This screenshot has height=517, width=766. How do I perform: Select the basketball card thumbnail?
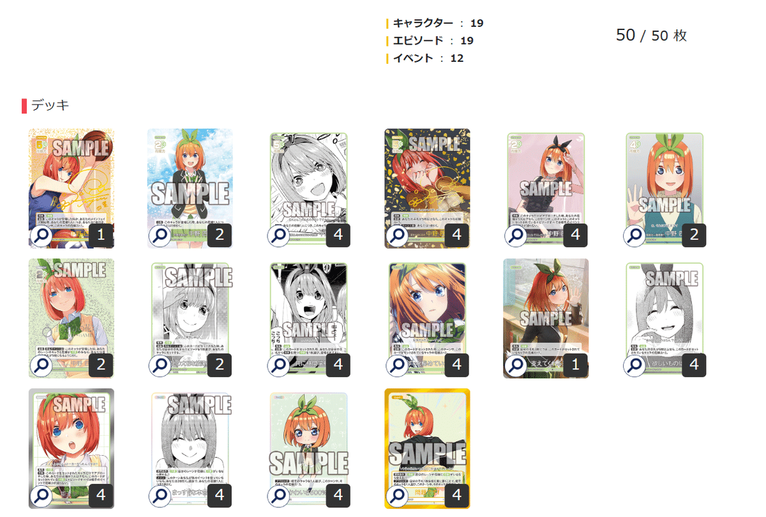coord(71,188)
